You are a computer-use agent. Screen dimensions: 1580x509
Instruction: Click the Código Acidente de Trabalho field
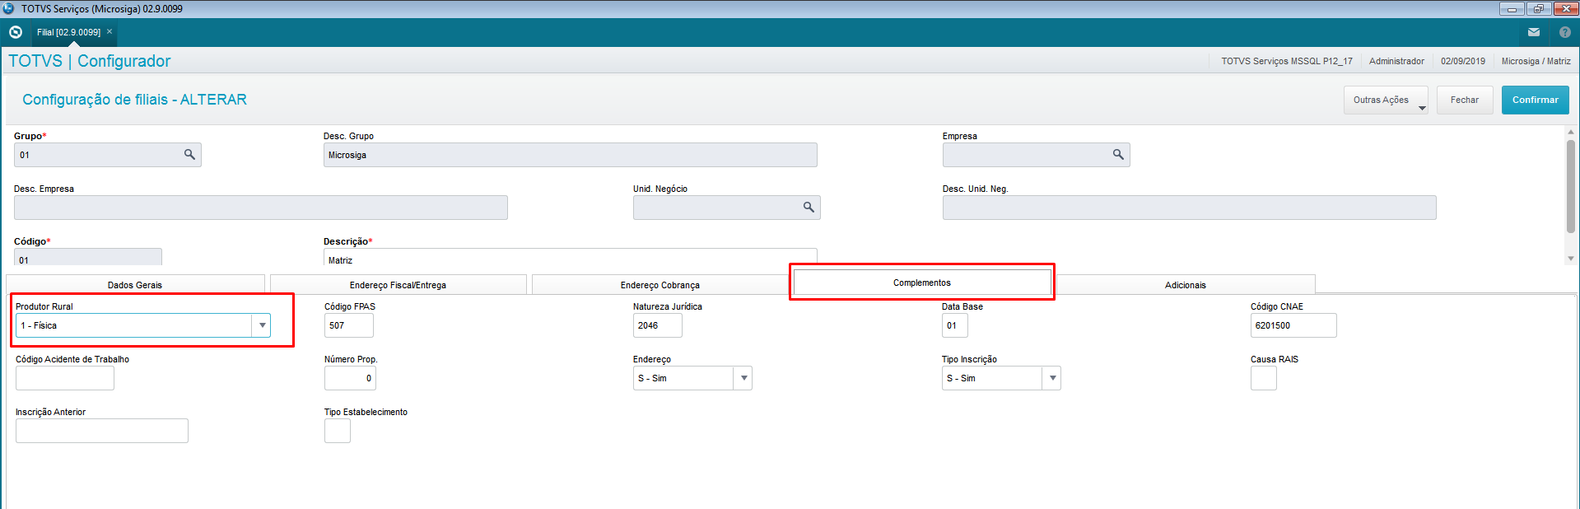click(64, 378)
